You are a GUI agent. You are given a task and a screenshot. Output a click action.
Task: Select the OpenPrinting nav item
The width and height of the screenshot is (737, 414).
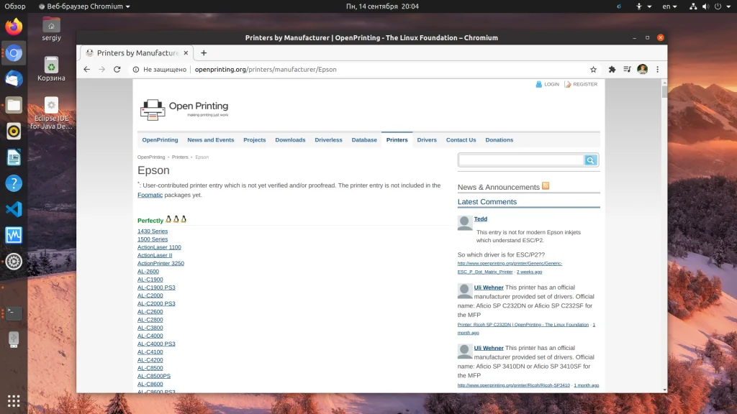[x=160, y=140]
